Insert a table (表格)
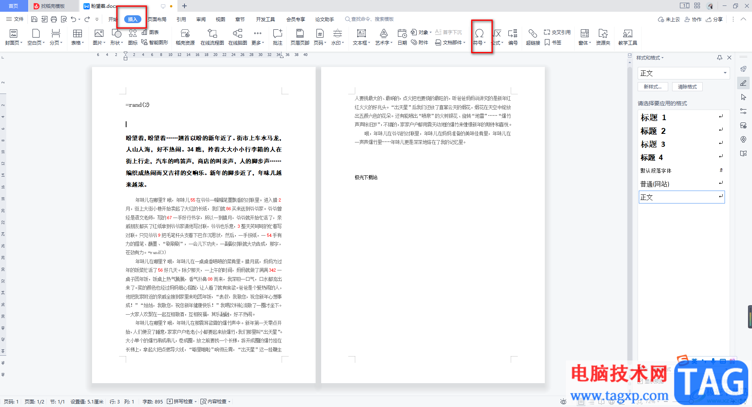The image size is (752, 407). (78, 38)
